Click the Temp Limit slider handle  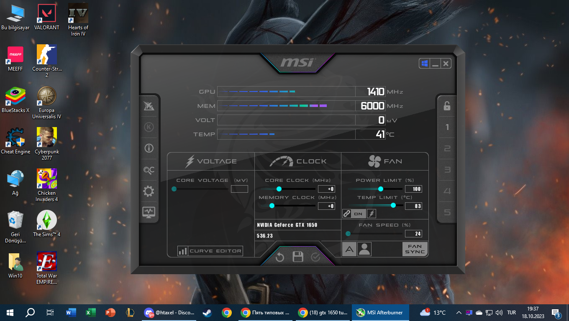click(393, 205)
